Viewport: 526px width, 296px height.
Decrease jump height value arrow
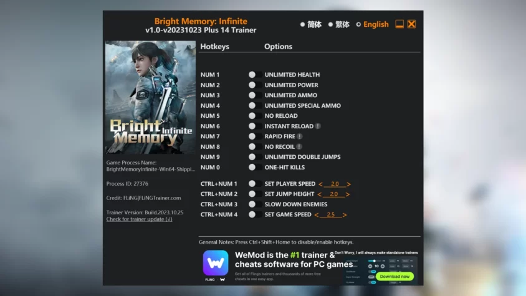pyautogui.click(x=319, y=194)
